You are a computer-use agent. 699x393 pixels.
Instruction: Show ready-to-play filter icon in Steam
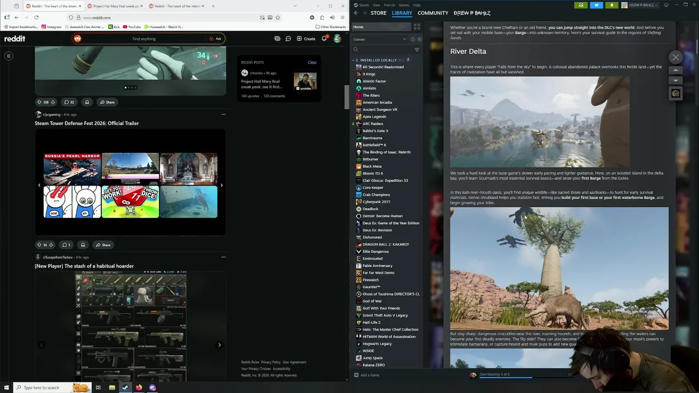point(419,39)
